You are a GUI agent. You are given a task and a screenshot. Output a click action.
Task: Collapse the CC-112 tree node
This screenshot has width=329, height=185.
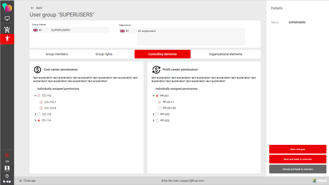pos(35,96)
